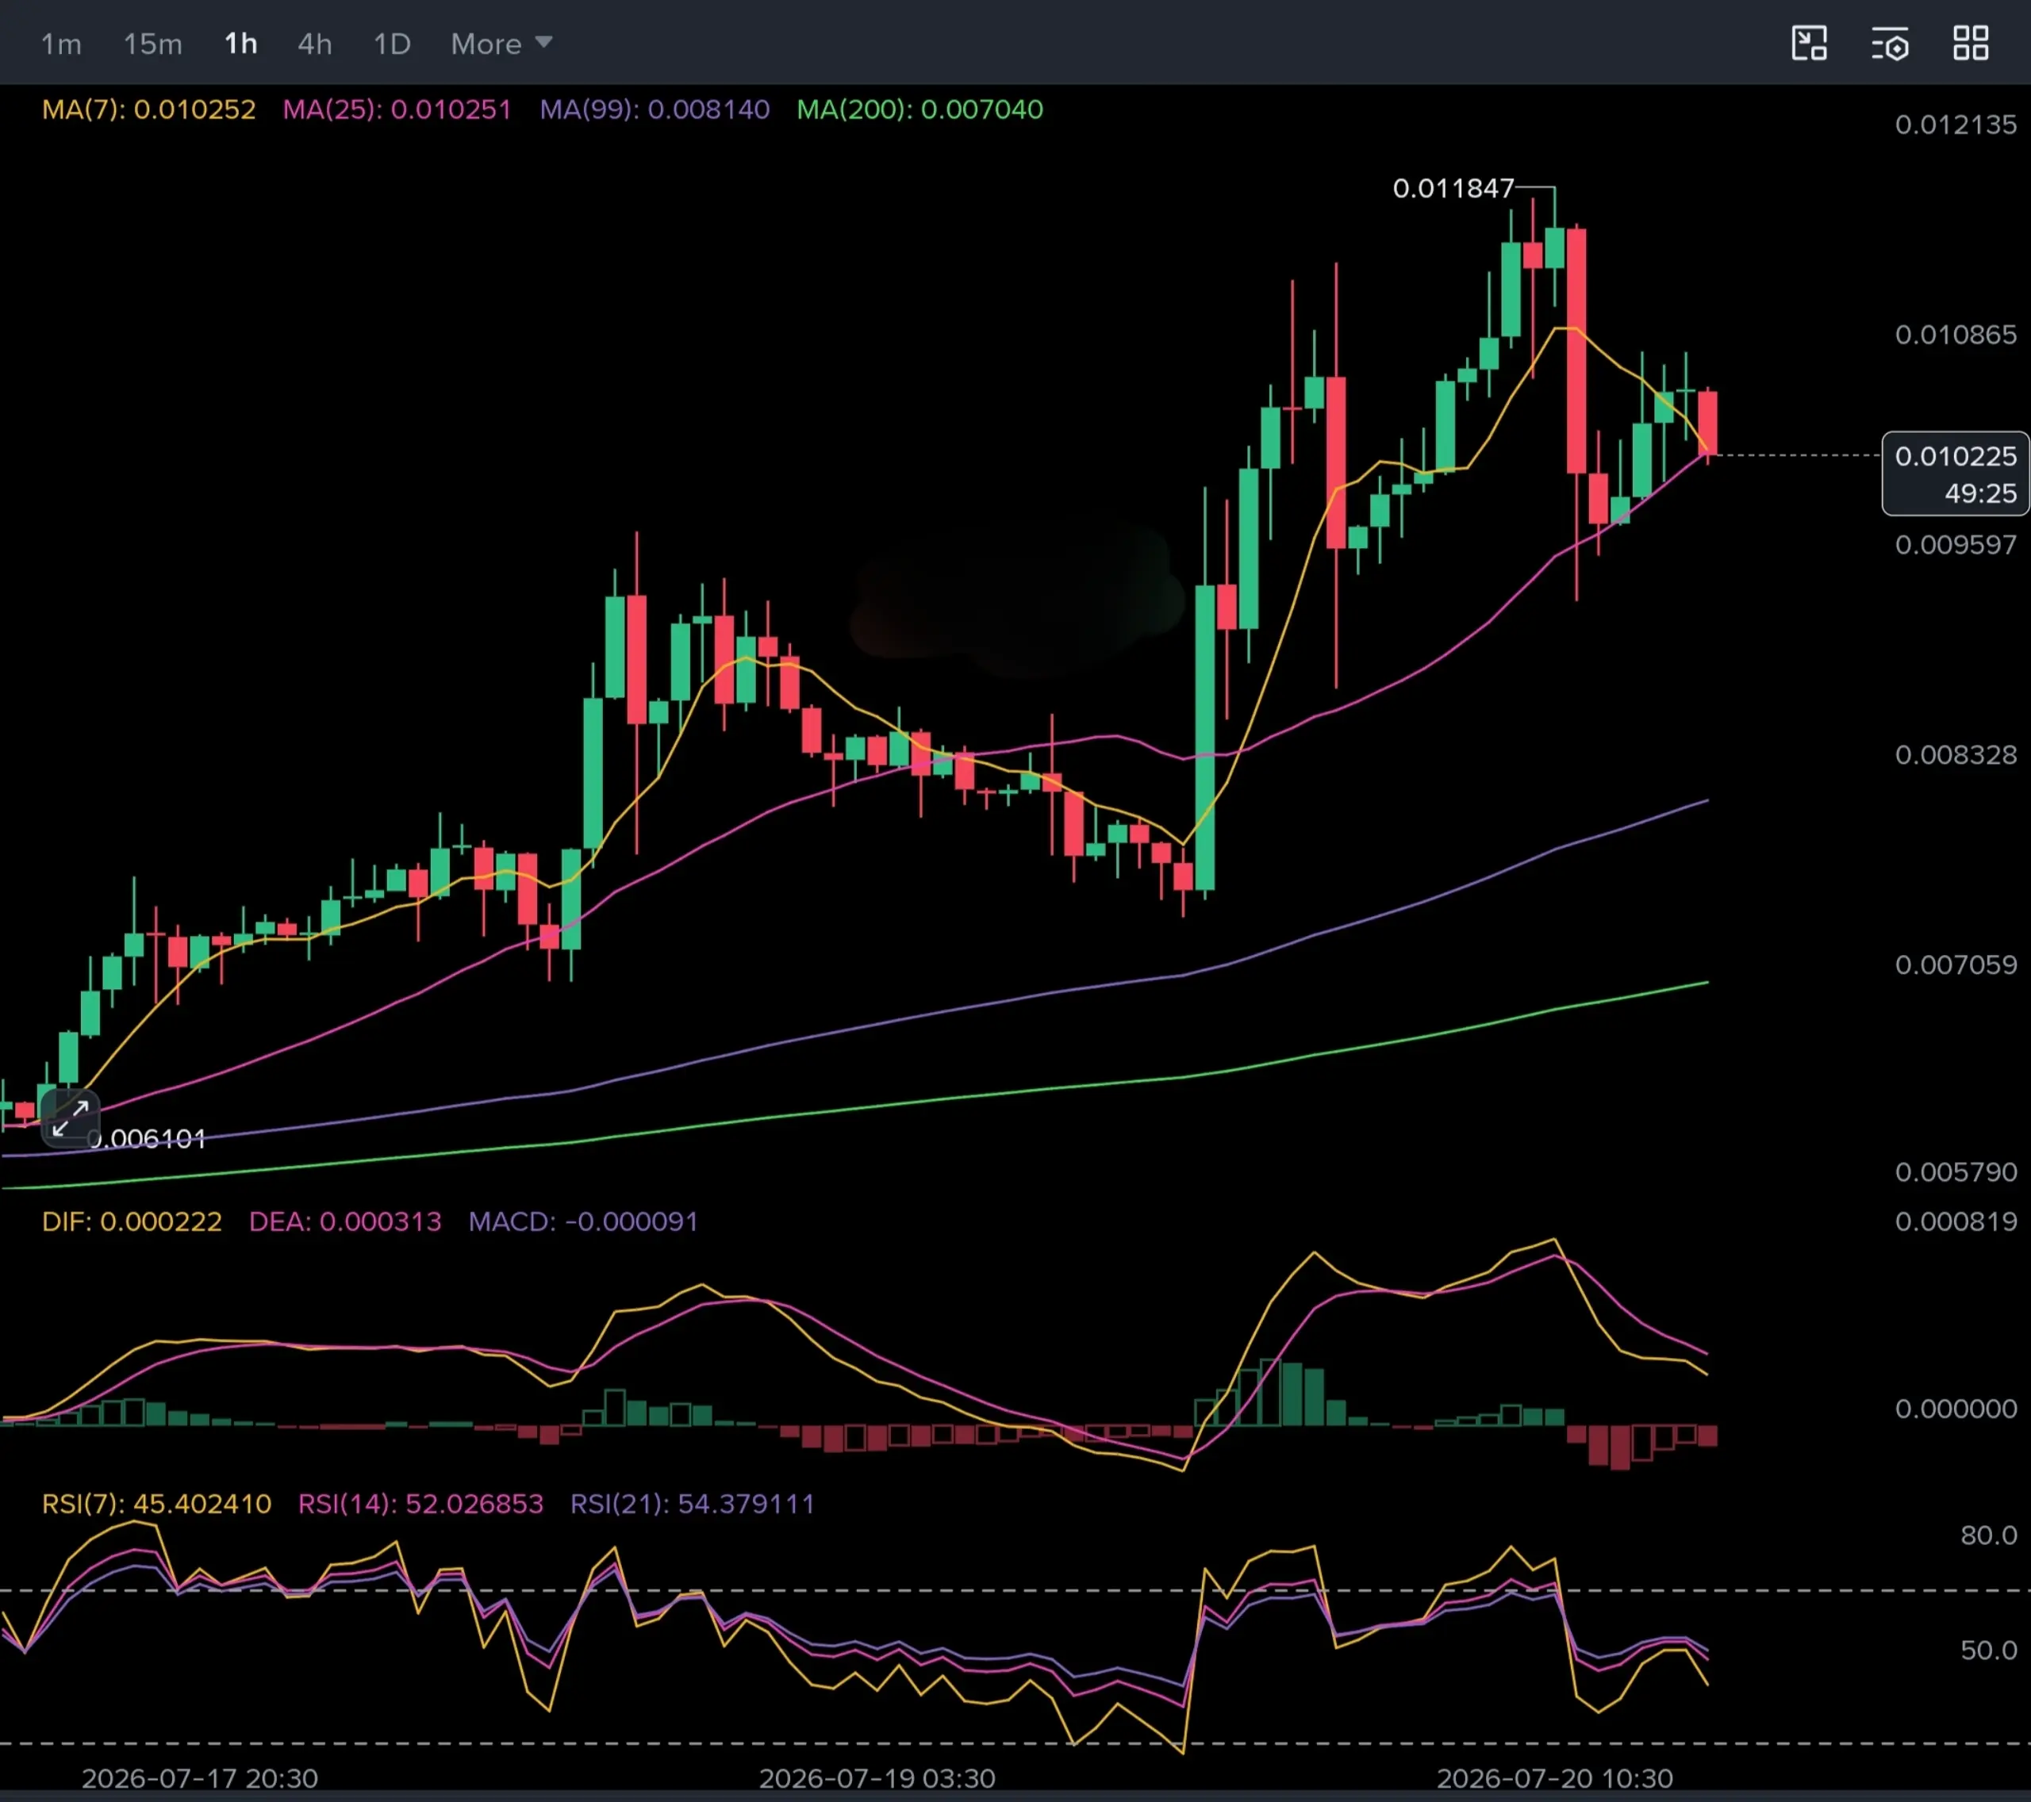Click the 2026-07-19 03:30 time label
Image resolution: width=2031 pixels, height=1802 pixels.
877,1777
